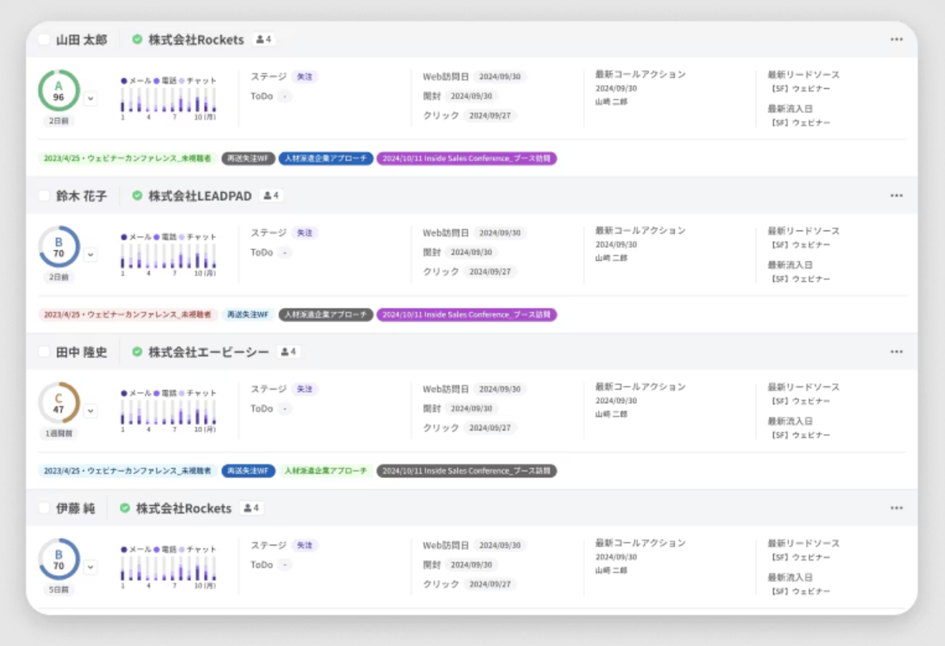Click the blue 再送失注WF tag for 田中 隆史
This screenshot has height=646, width=945.
[x=248, y=471]
